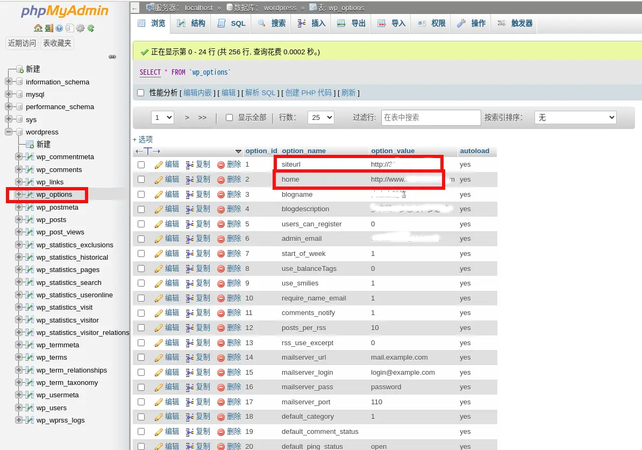Viewport: 642px width, 450px height.
Task: Click the > next page button
Action: [187, 118]
